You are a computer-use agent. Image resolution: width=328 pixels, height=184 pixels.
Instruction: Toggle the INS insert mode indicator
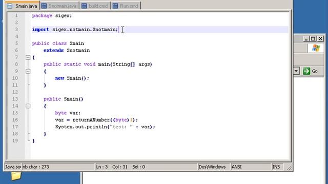277,167
